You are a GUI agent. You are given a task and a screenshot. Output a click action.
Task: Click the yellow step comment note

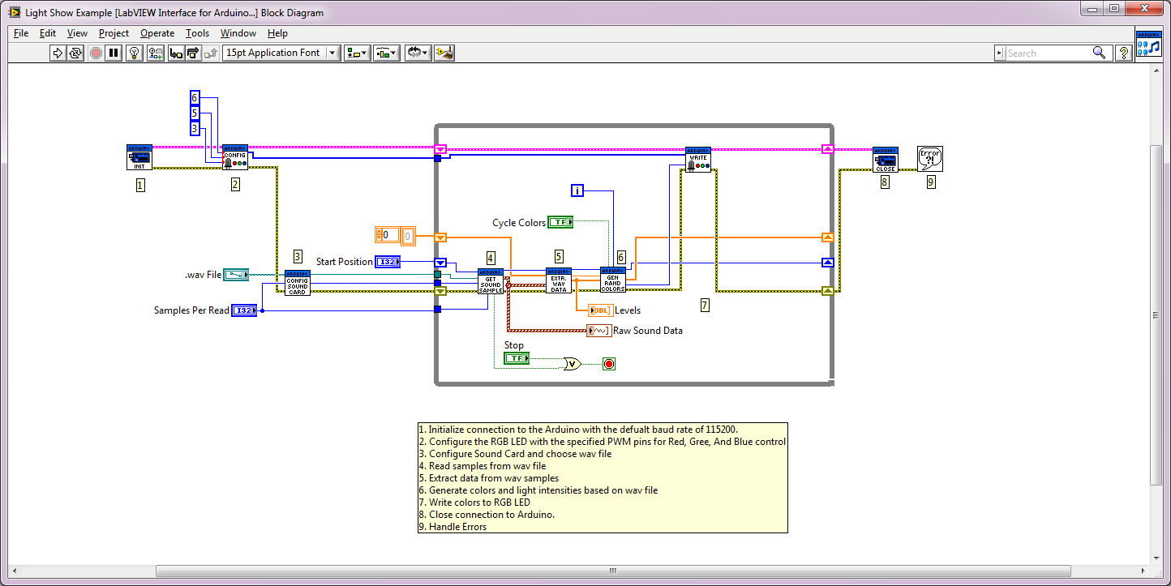tap(603, 477)
